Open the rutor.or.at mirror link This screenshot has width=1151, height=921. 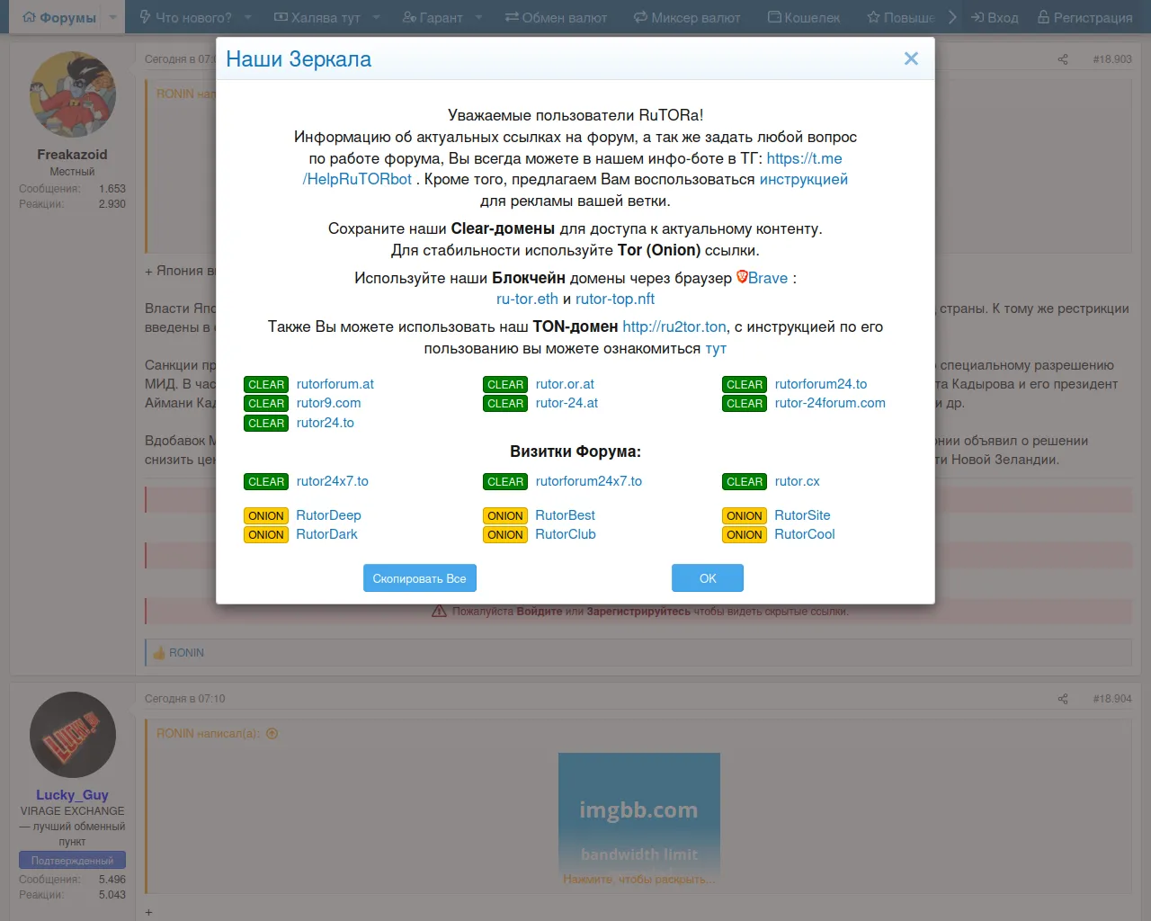[565, 384]
